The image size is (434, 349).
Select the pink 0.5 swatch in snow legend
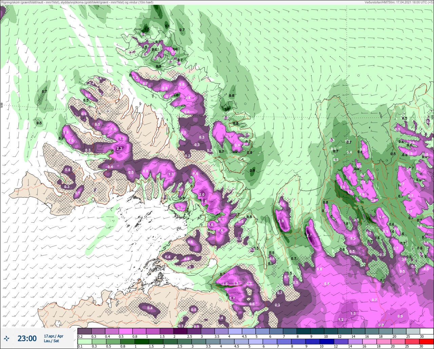[125, 331]
